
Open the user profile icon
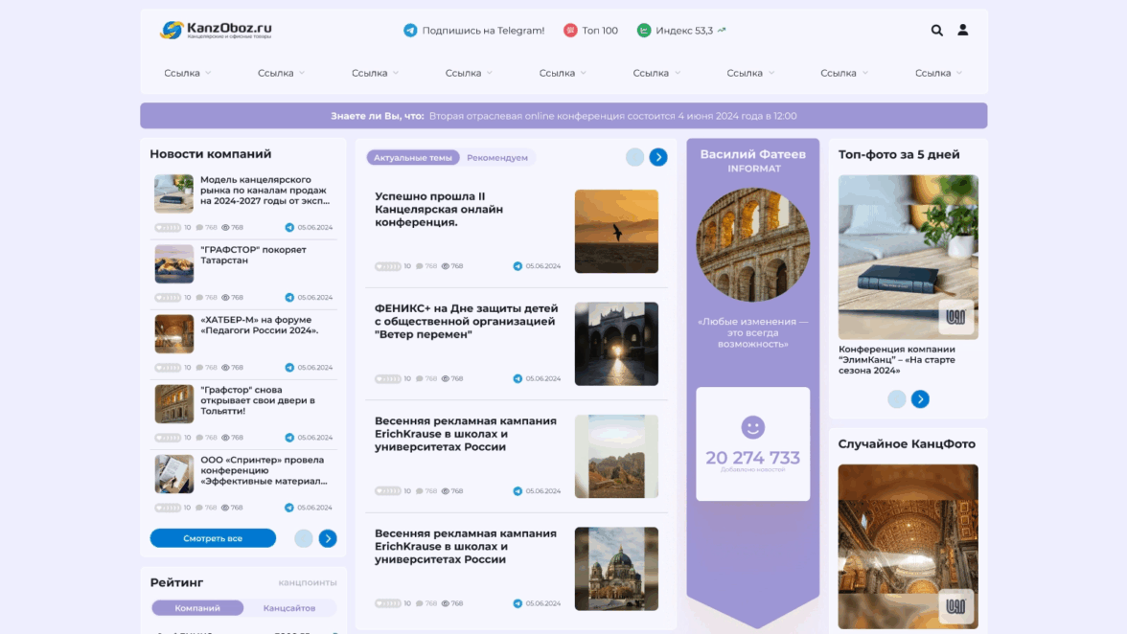[x=962, y=31]
